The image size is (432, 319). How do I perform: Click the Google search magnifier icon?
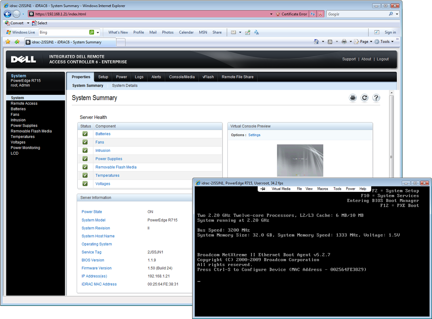click(391, 14)
